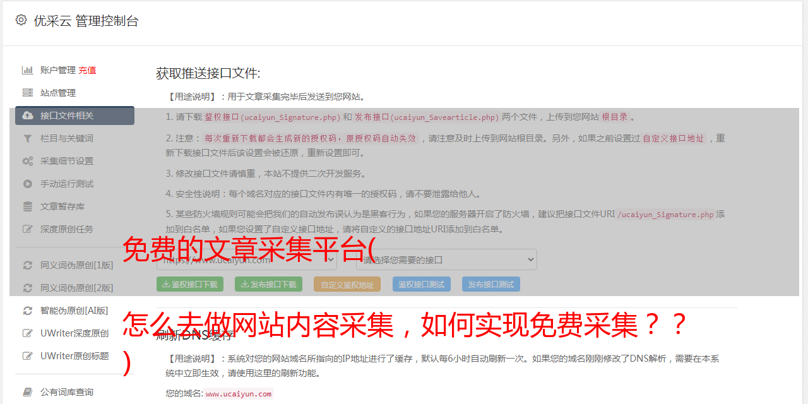Screen dimensions: 808x404
Task: Click the 发布接口(ucaiyun_Savearticle.php) code text
Action: (427, 117)
